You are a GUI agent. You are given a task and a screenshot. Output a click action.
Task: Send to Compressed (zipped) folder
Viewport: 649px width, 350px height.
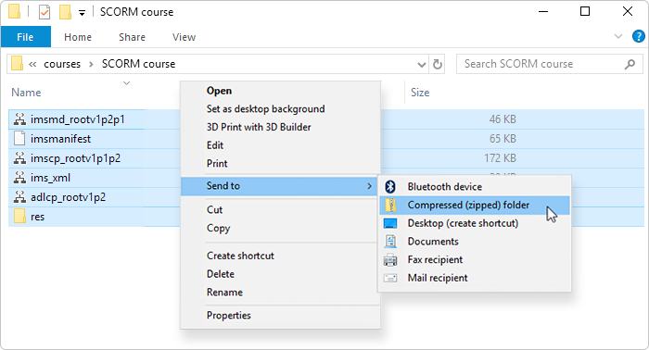[x=475, y=205]
